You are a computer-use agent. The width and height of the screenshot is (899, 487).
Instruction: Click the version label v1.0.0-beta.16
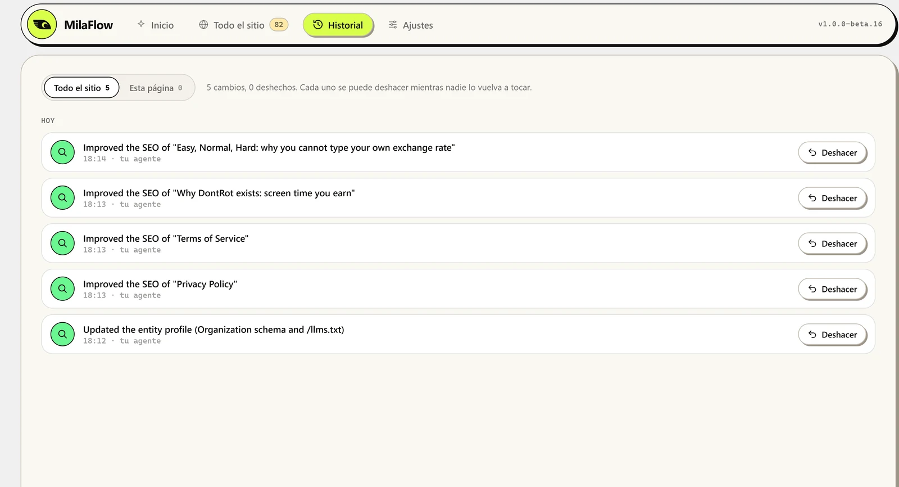click(x=850, y=24)
